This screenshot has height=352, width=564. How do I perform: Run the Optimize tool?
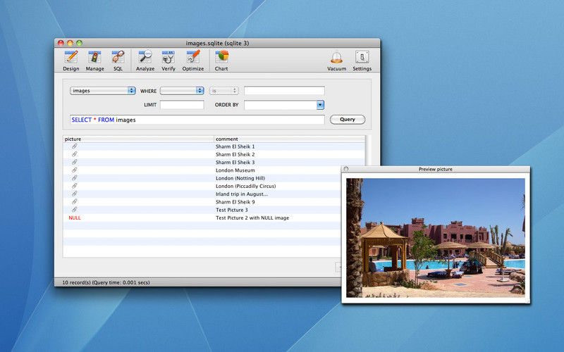pyautogui.click(x=193, y=61)
